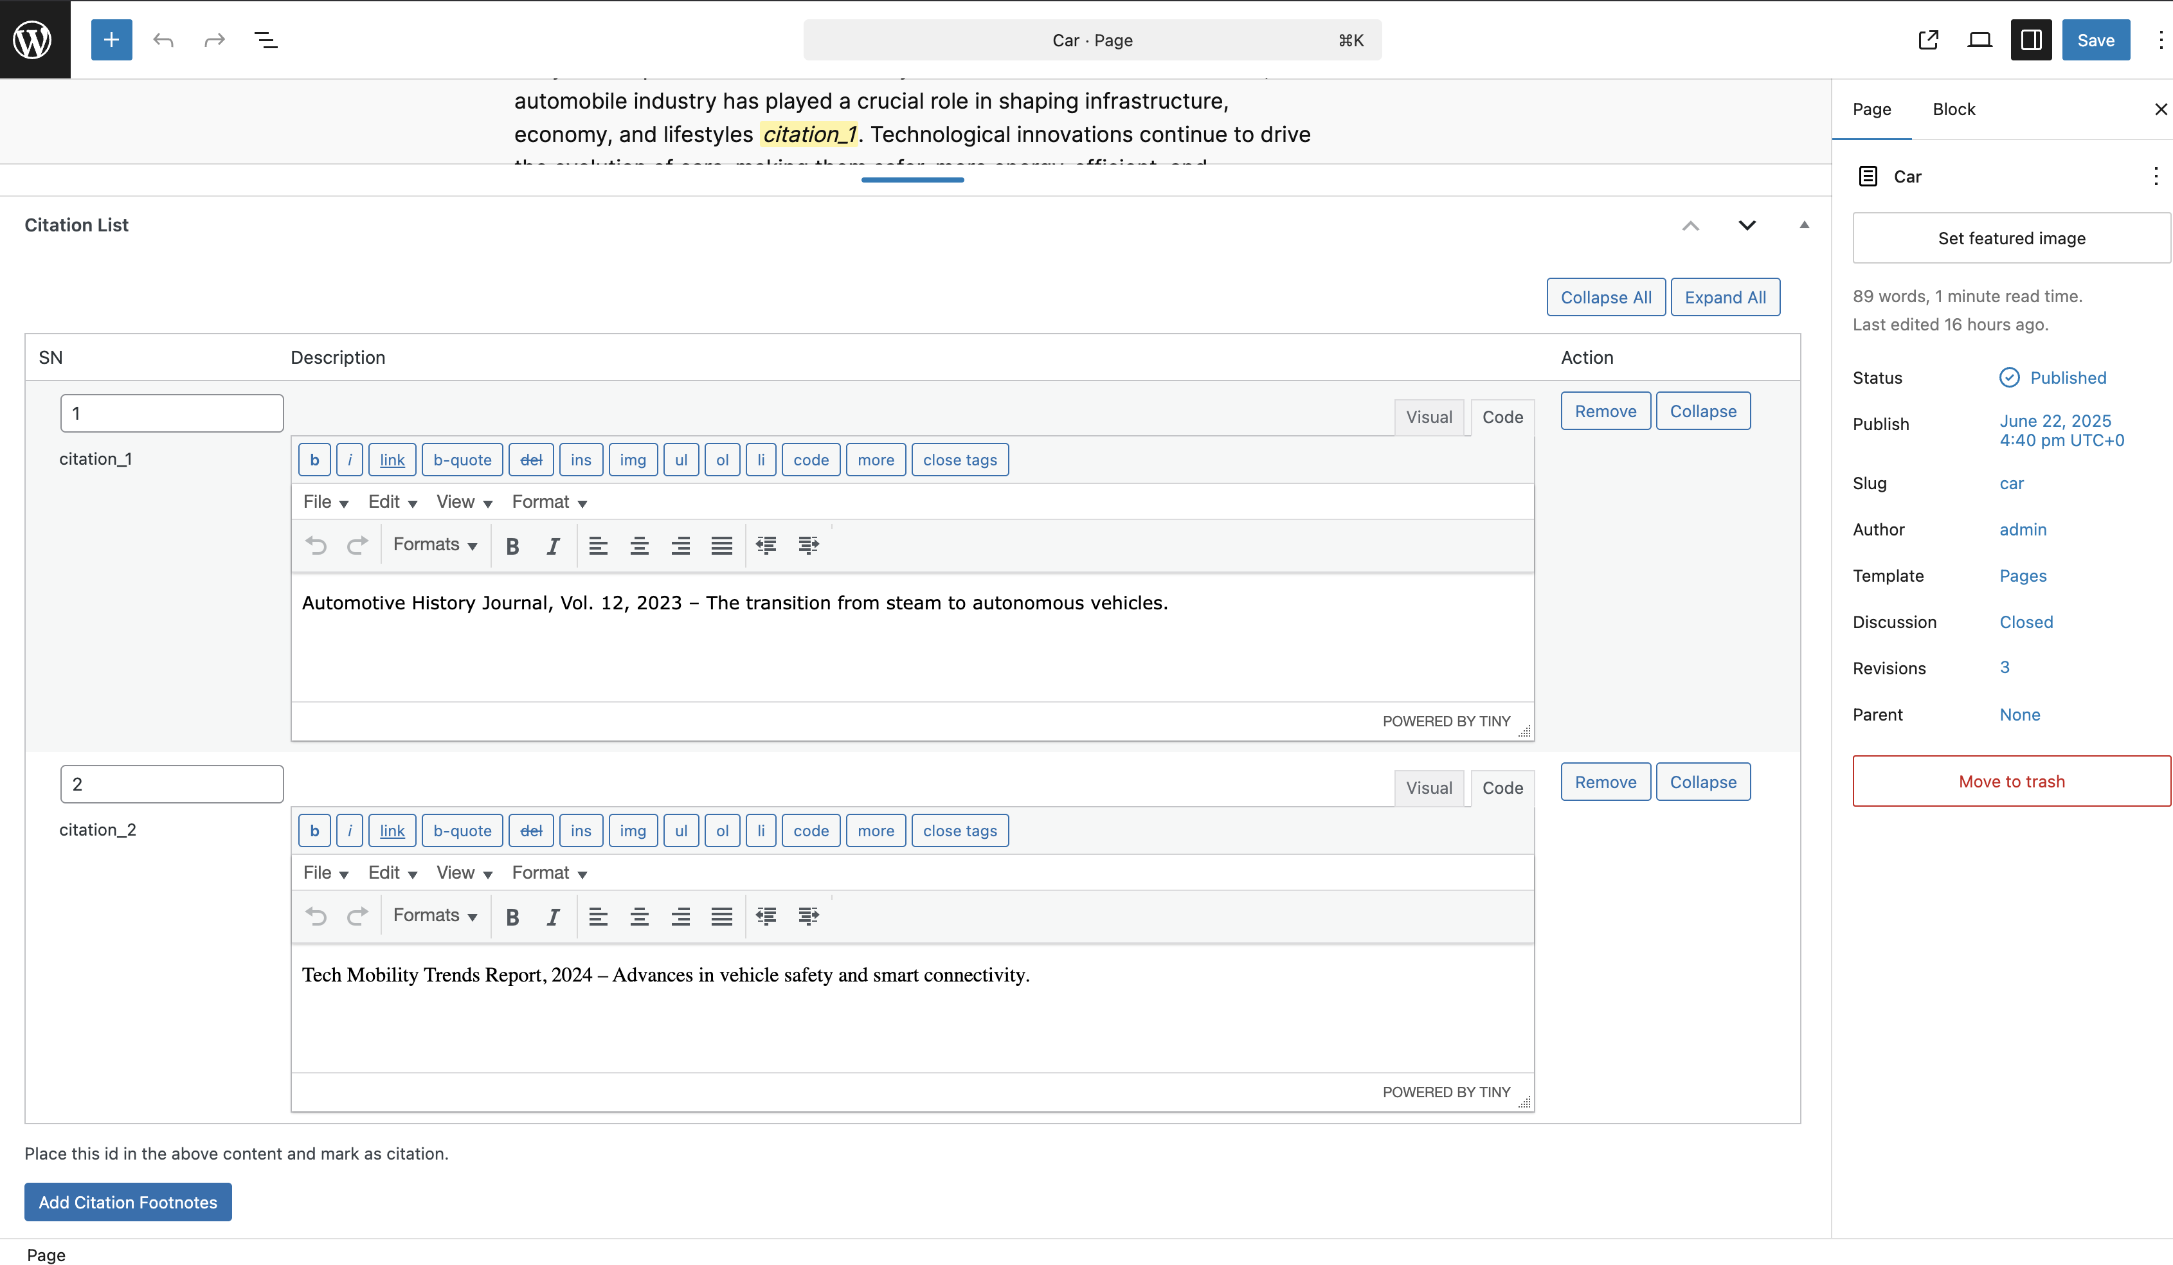Open Edit menu in citation_2 editor

pyautogui.click(x=392, y=873)
